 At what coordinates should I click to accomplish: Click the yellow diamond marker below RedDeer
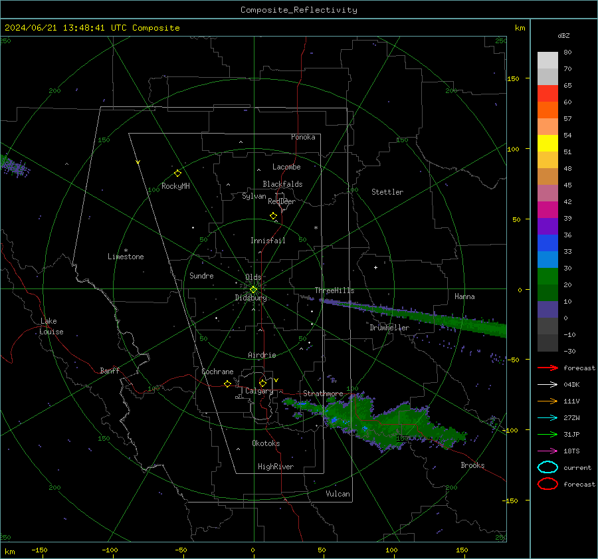point(273,216)
